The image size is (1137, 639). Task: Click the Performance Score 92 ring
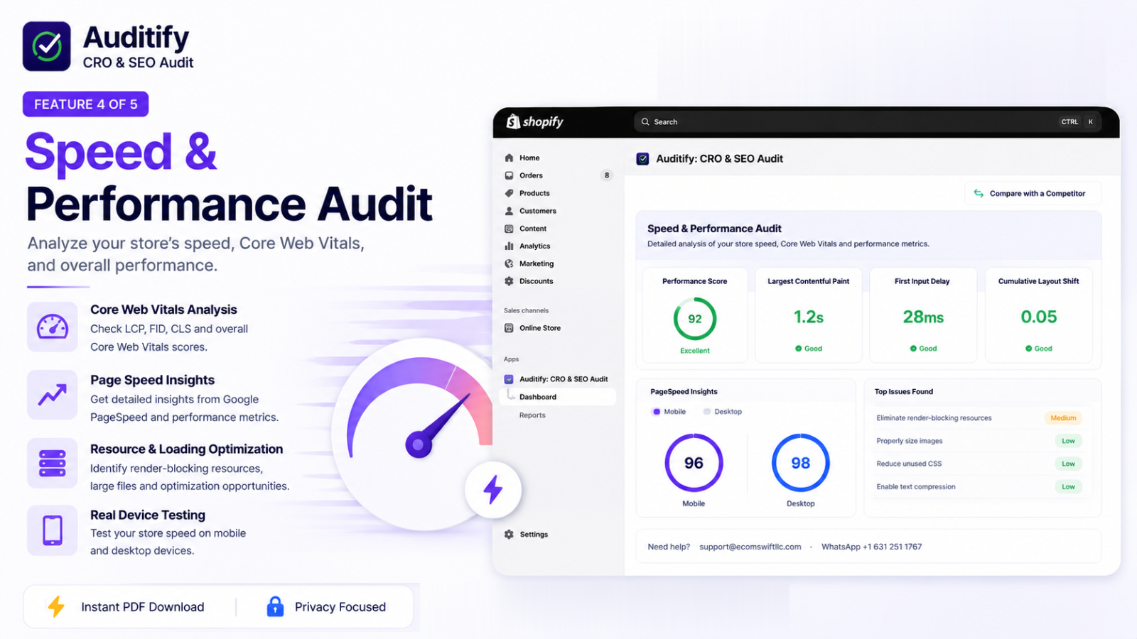point(695,319)
